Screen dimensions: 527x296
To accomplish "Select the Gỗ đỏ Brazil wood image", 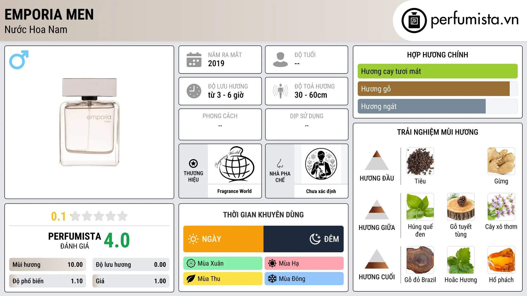I will point(420,260).
